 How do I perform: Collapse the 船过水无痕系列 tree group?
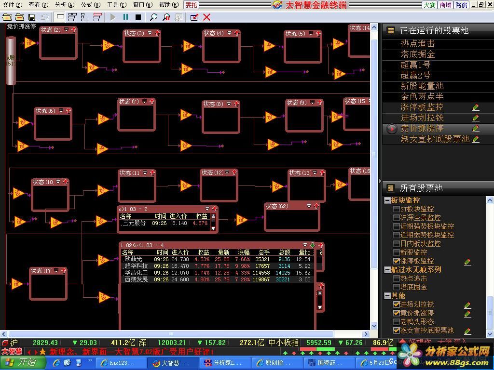click(387, 270)
